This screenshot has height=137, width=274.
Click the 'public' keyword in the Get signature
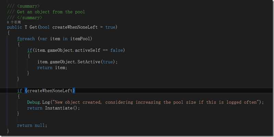[x=14, y=27]
